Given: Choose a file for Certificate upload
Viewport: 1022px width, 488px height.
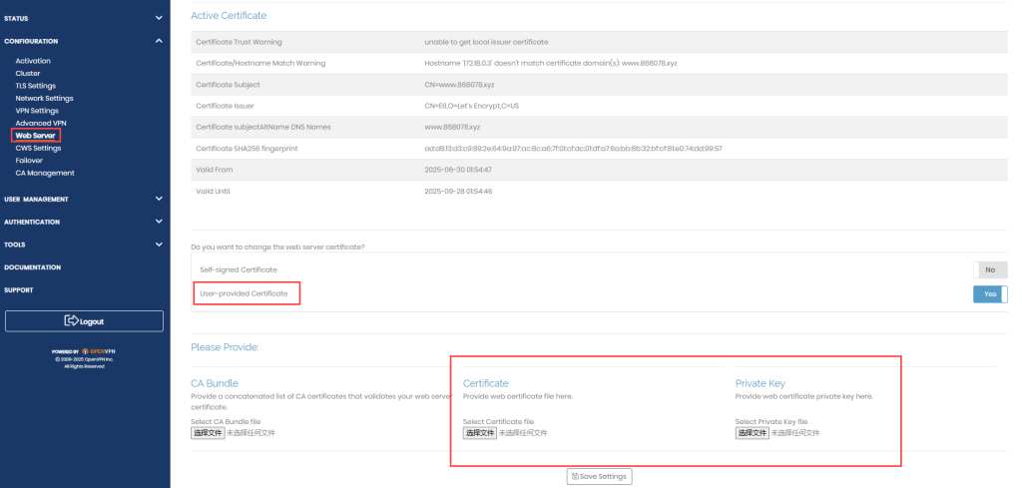Looking at the screenshot, I should [480, 433].
